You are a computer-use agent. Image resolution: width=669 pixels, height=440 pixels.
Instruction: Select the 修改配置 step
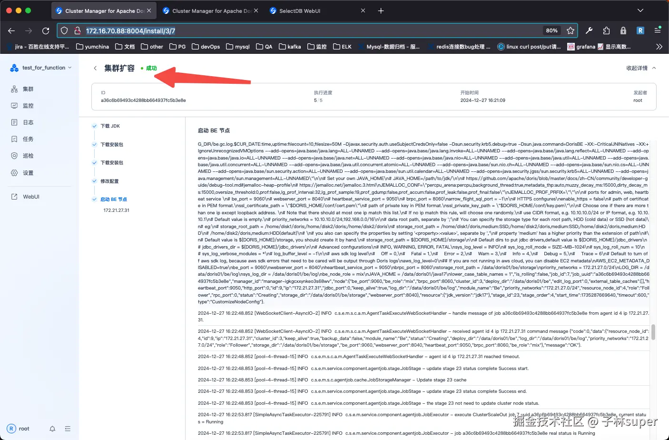tap(109, 181)
